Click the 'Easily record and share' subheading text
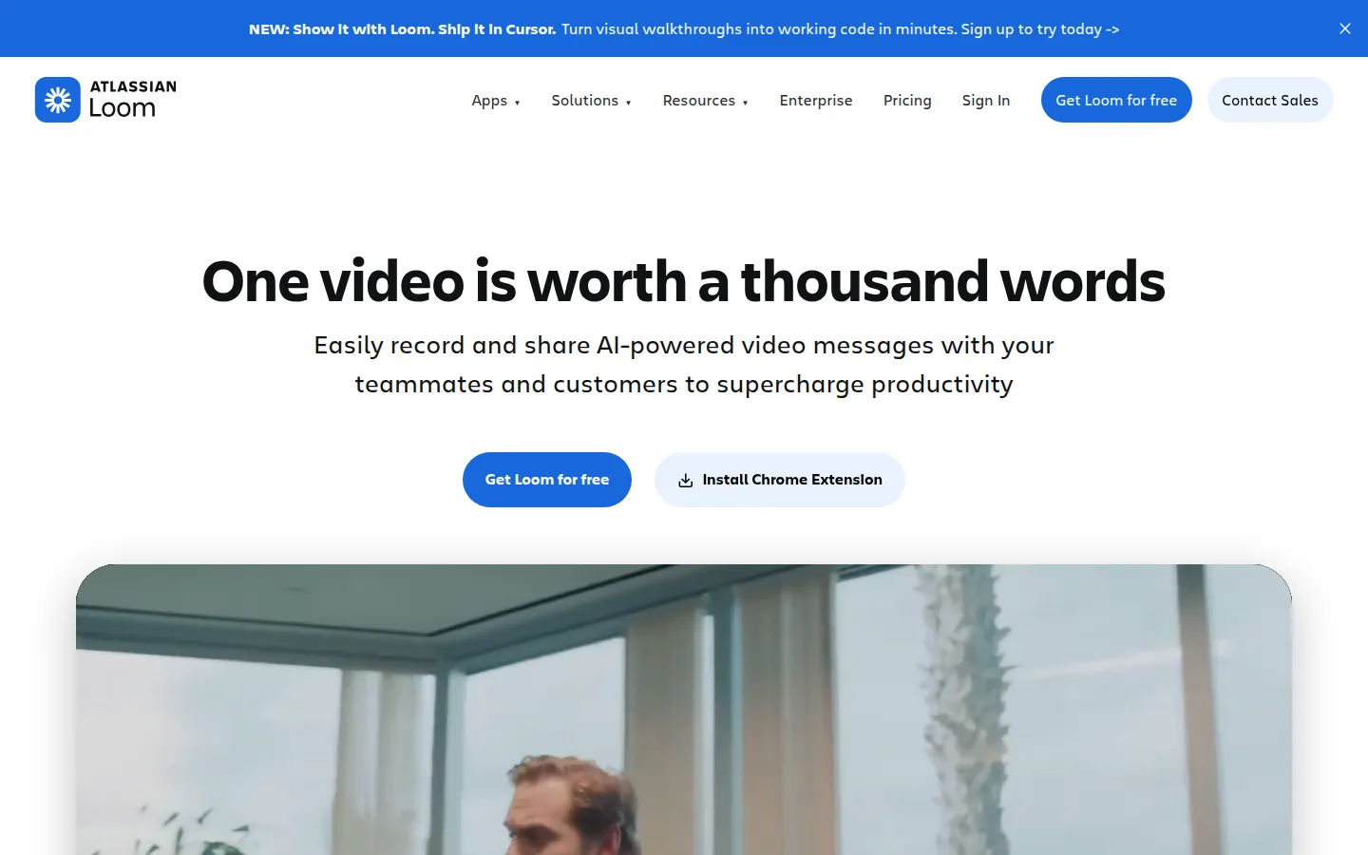This screenshot has height=855, width=1368. click(x=684, y=365)
